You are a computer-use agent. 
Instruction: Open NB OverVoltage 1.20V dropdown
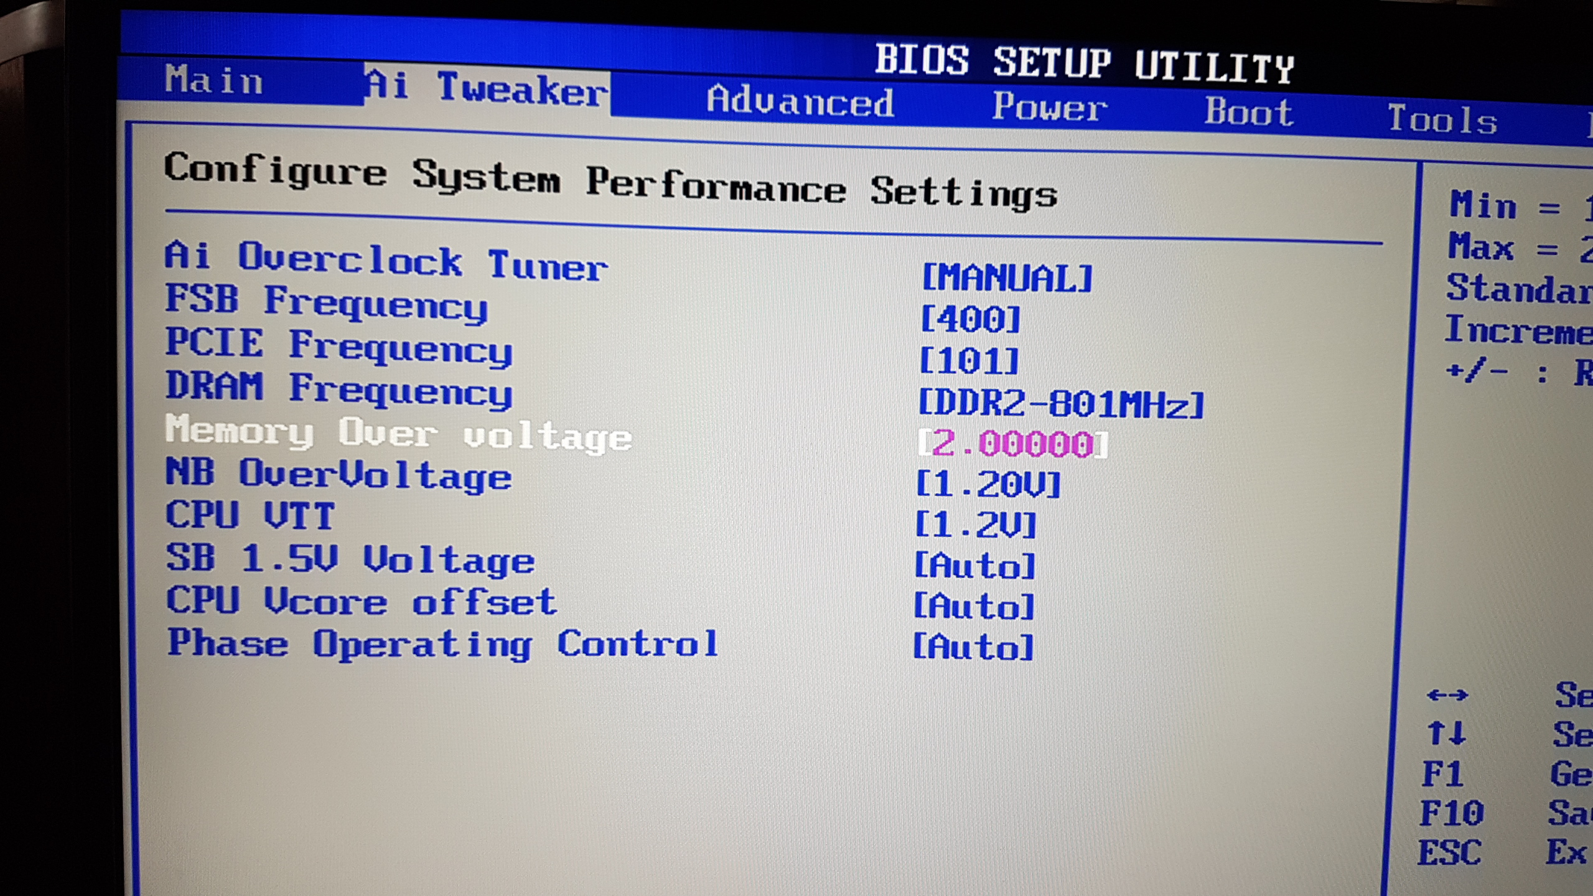click(x=988, y=484)
